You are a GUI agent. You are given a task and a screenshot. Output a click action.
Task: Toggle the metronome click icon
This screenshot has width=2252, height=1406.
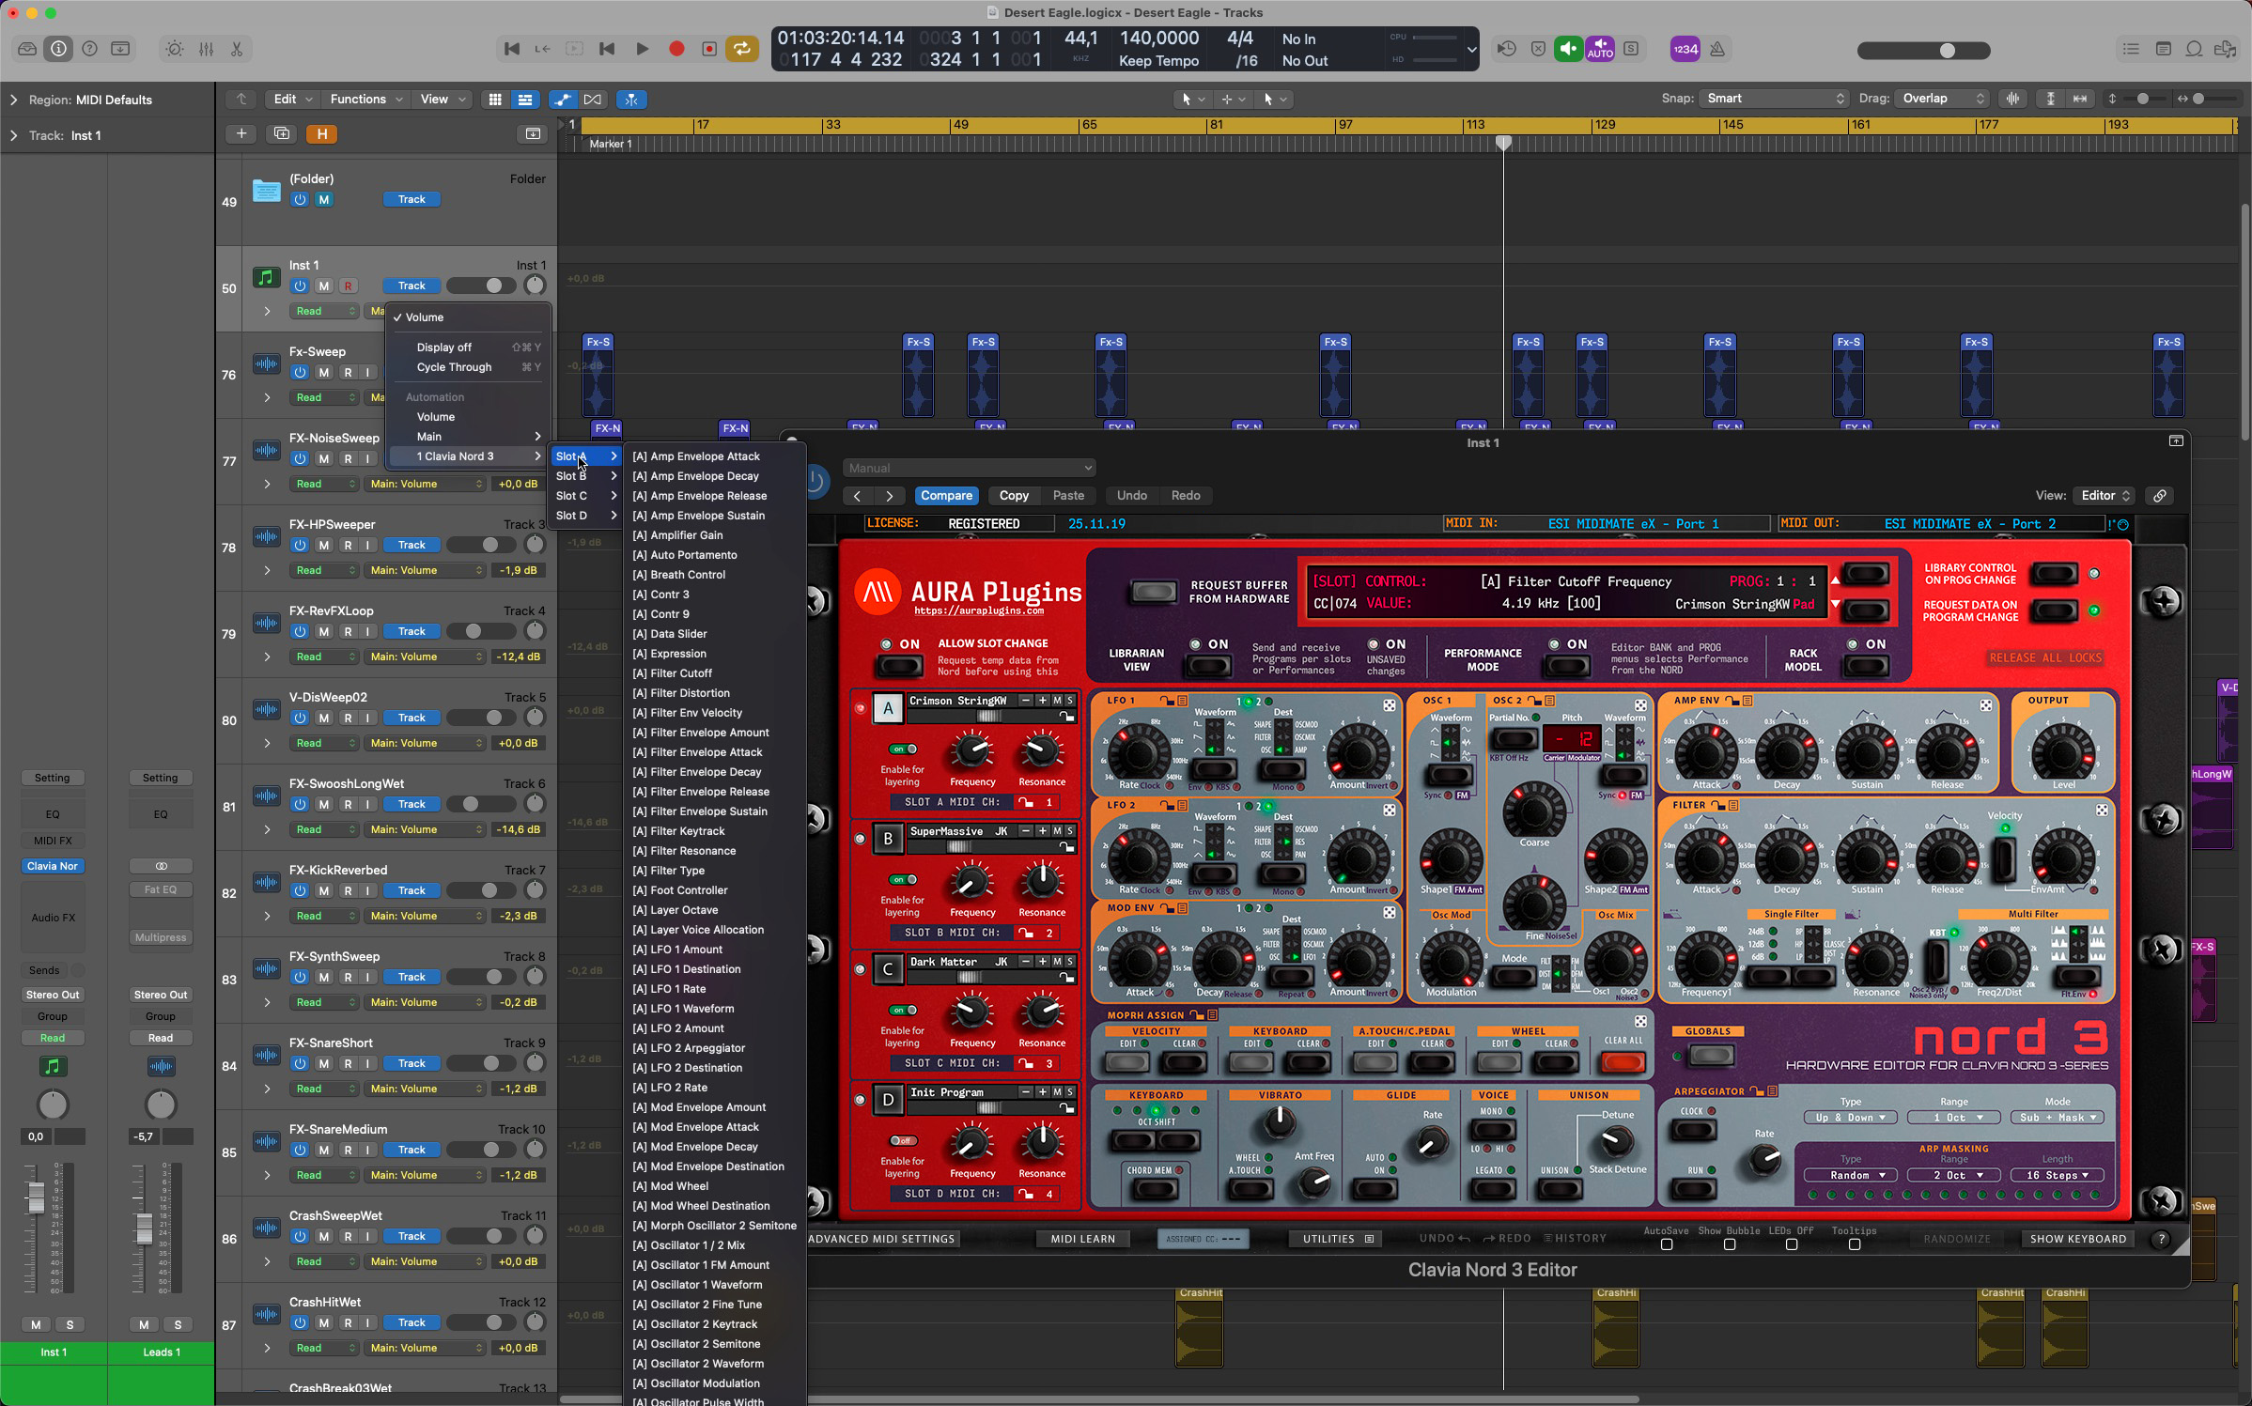1717,49
